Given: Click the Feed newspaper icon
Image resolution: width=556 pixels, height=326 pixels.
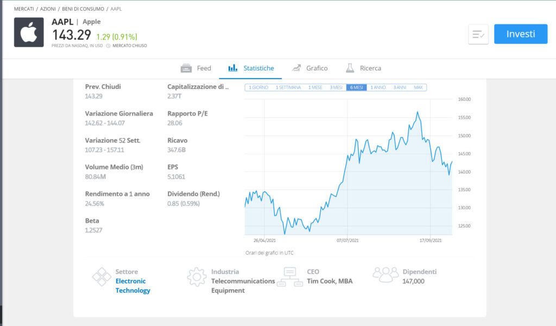Looking at the screenshot, I should 186,68.
